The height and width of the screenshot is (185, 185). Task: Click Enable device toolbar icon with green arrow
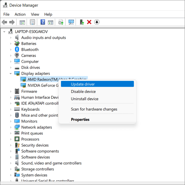click(x=82, y=22)
